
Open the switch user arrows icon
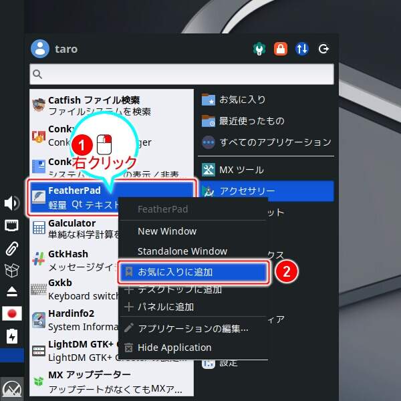302,49
